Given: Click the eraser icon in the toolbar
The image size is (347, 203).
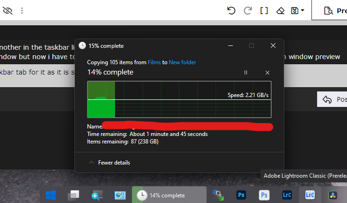Looking at the screenshot, I should pyautogui.click(x=280, y=10).
